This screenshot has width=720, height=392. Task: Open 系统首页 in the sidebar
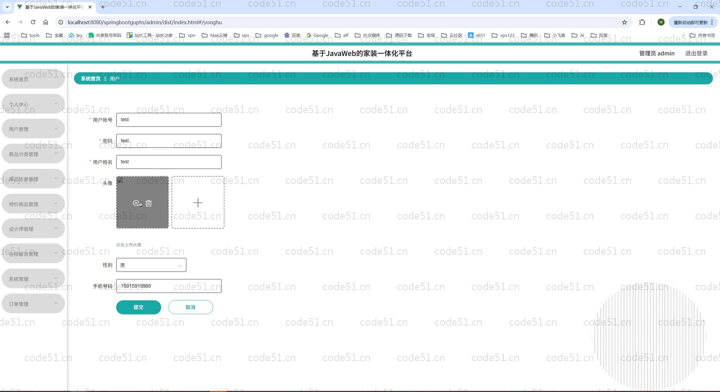33,79
